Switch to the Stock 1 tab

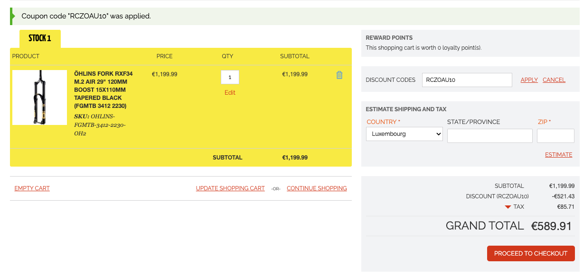pos(40,38)
